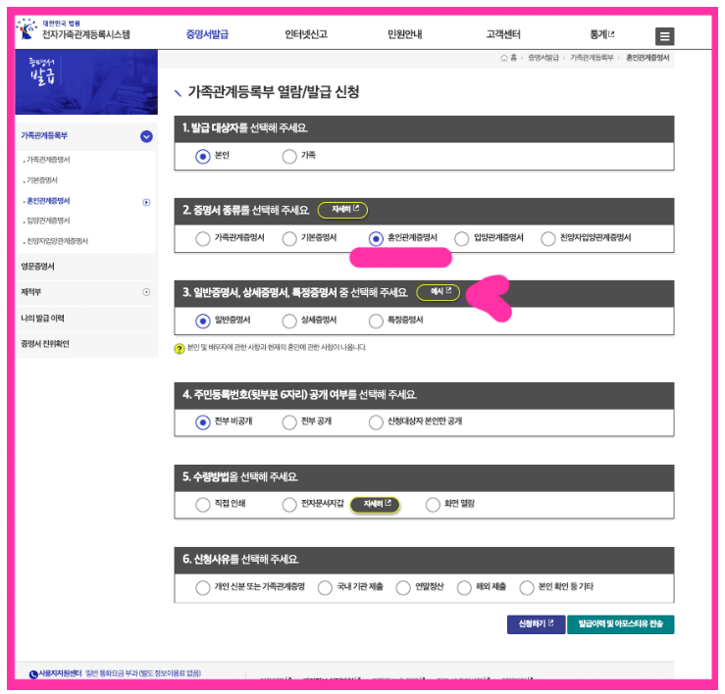Screen dimensions: 725x694
Task: Select 혼인관계증명서 certificate type radio
Action: click(x=376, y=238)
